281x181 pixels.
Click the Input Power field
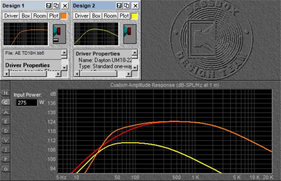coord(26,103)
